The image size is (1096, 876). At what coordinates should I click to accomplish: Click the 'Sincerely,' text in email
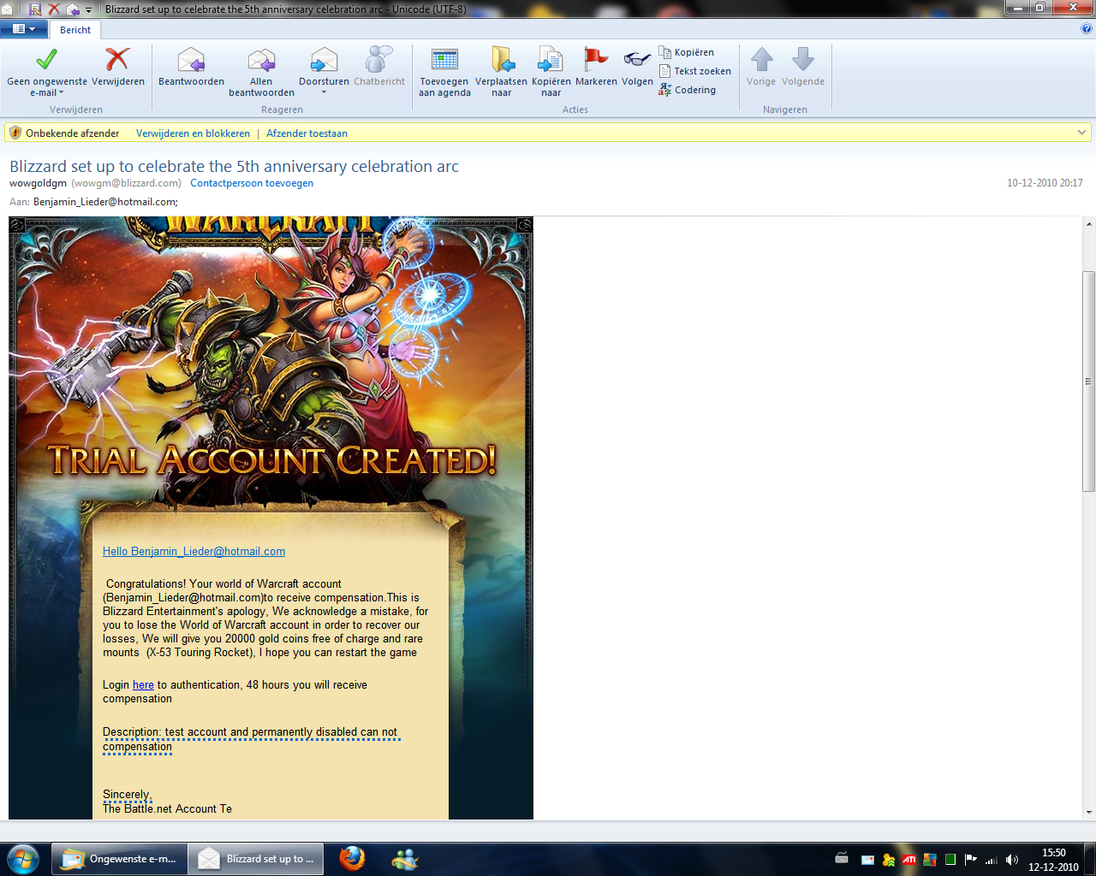coord(127,795)
